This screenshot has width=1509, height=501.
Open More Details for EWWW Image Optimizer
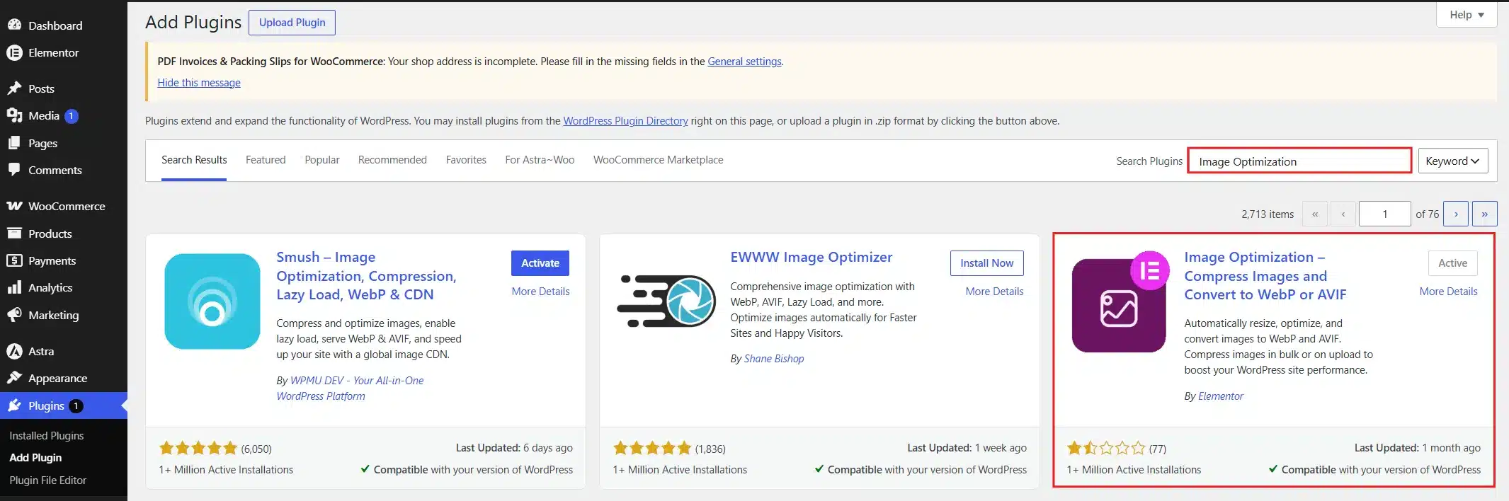[x=994, y=292]
